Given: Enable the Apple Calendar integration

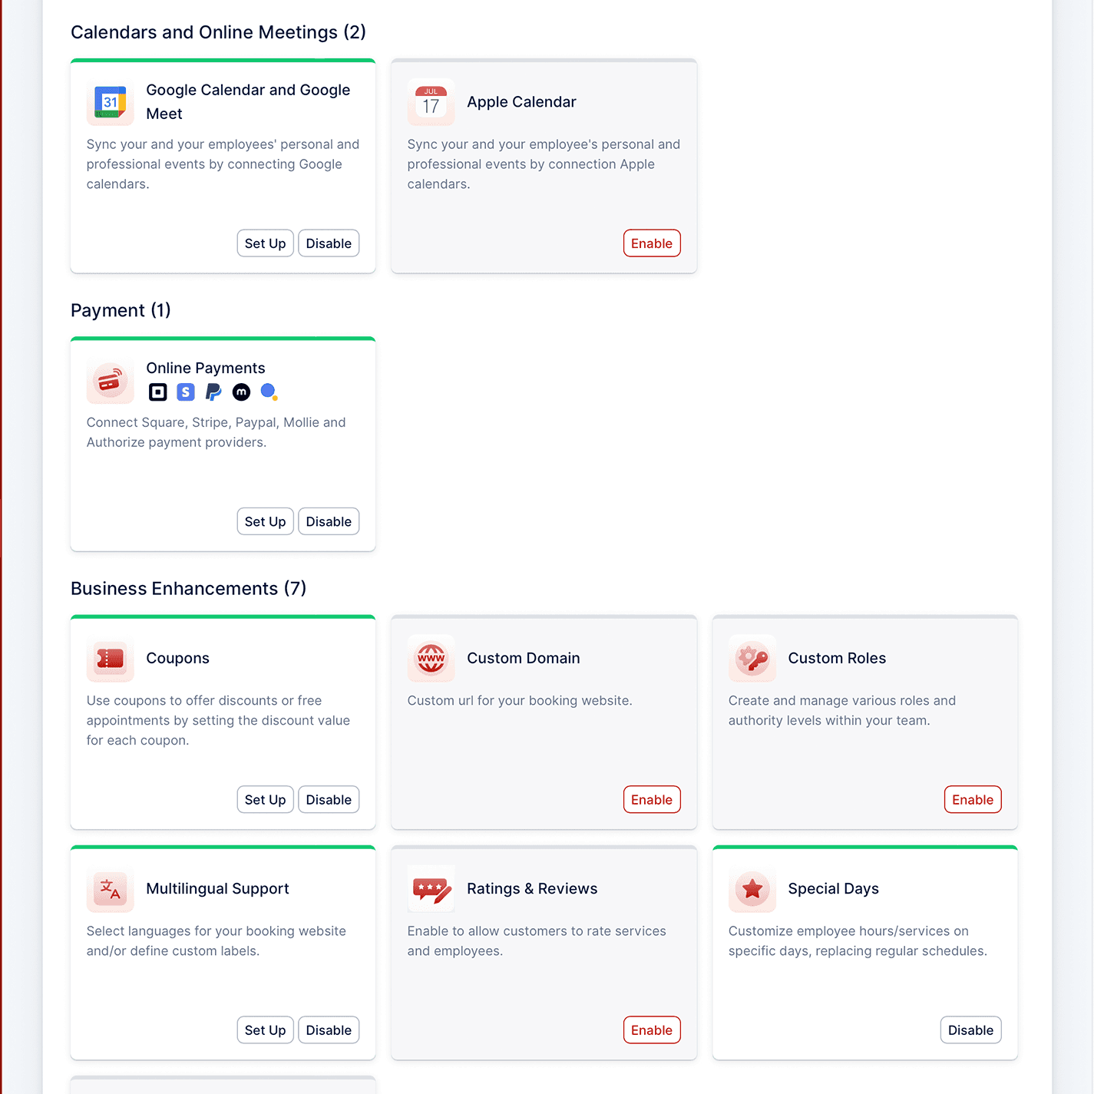Looking at the screenshot, I should pos(651,243).
